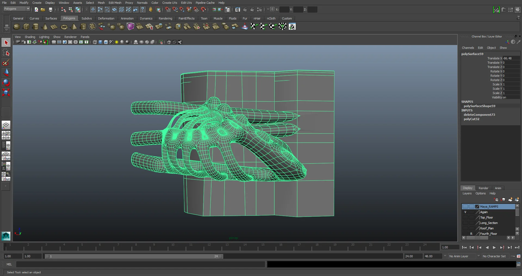Click the save scene disk icon
Viewport: 522px width, 276px height.
51,9
